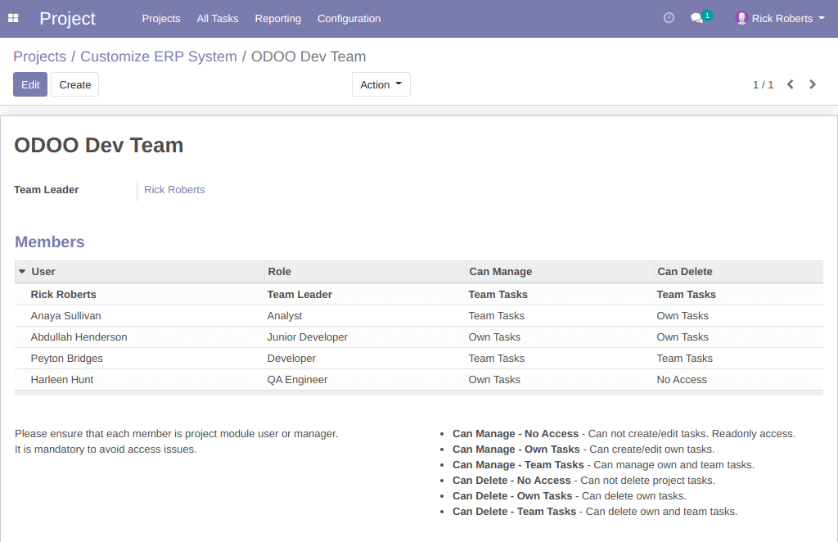The height and width of the screenshot is (542, 838).
Task: Open the Reporting menu
Action: click(277, 18)
